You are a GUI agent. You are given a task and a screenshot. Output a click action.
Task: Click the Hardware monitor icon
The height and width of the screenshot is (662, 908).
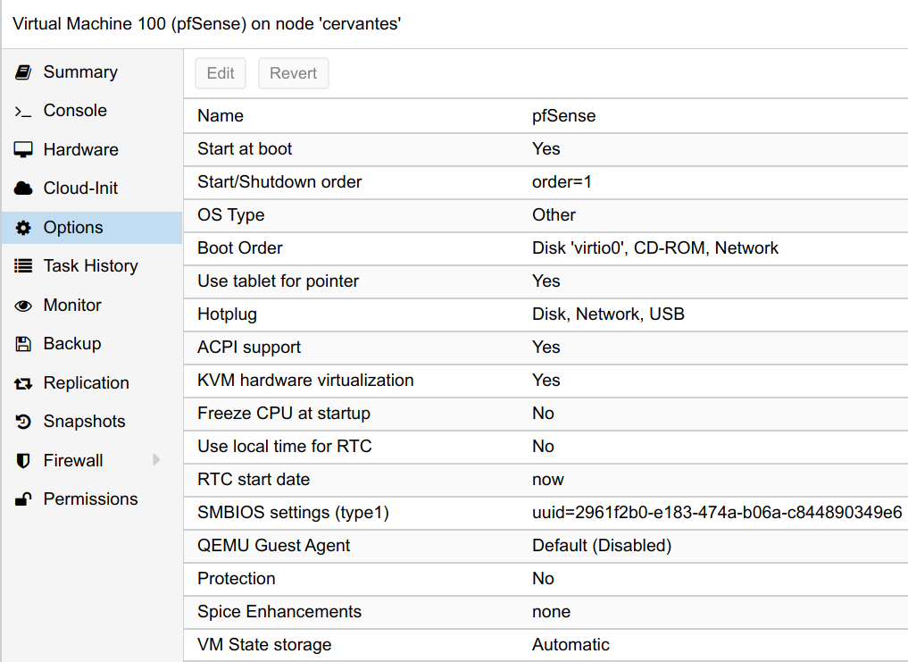pos(23,149)
